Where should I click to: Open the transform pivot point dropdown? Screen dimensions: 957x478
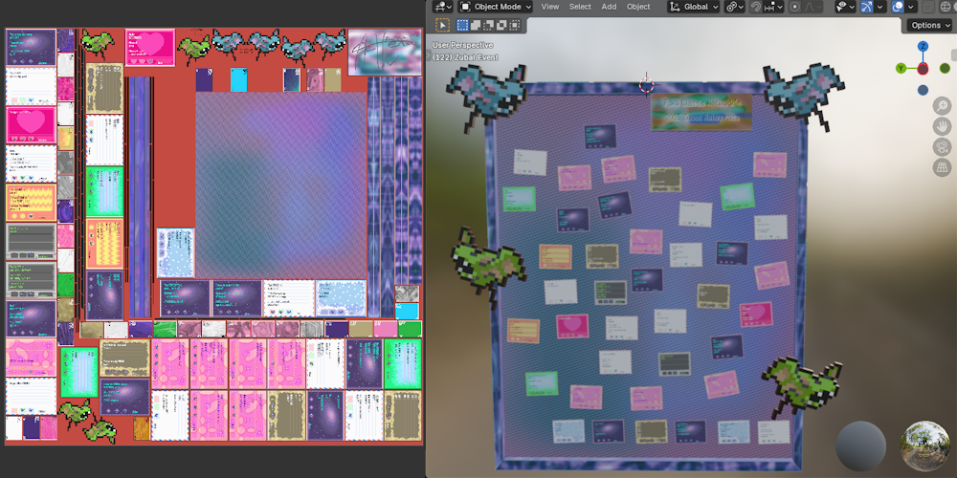point(734,7)
